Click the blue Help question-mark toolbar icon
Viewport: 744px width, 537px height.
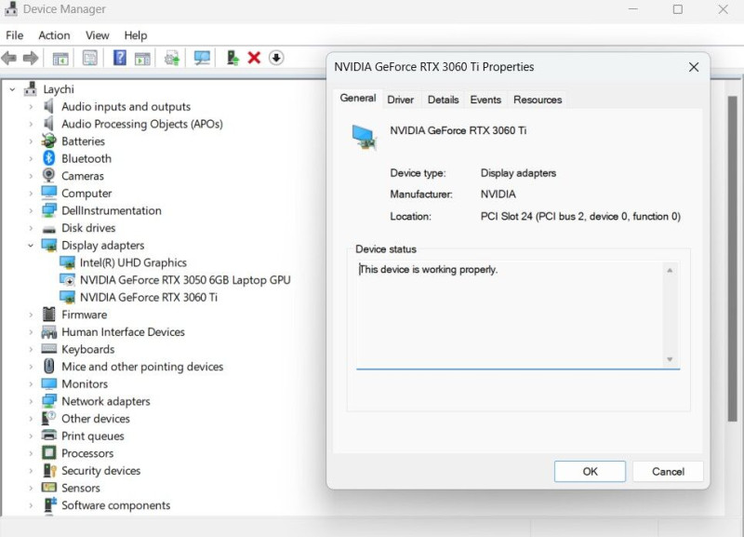[120, 58]
